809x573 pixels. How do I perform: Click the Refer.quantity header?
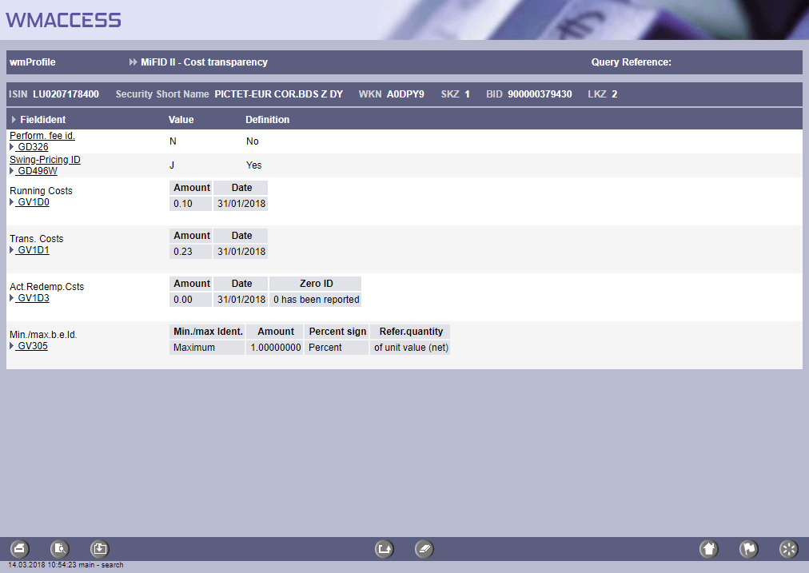click(x=411, y=332)
